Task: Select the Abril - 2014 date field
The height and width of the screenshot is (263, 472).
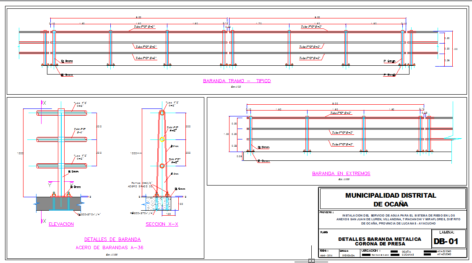Action: coord(326,255)
